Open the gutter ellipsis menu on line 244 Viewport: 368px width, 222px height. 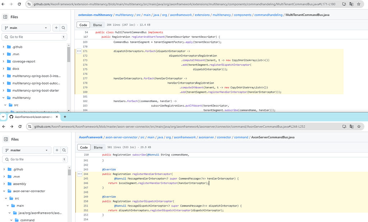tap(80, 174)
